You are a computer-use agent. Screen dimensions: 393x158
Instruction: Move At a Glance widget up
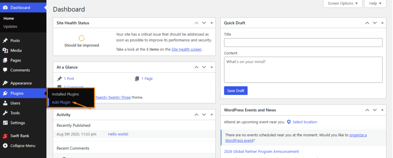tap(196, 67)
